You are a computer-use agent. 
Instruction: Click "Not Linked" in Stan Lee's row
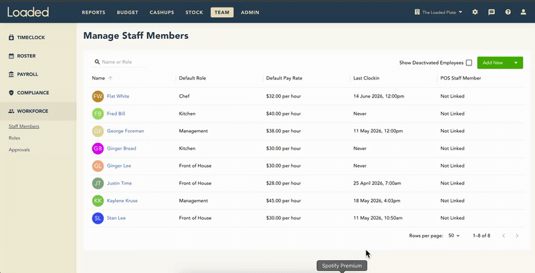point(453,218)
